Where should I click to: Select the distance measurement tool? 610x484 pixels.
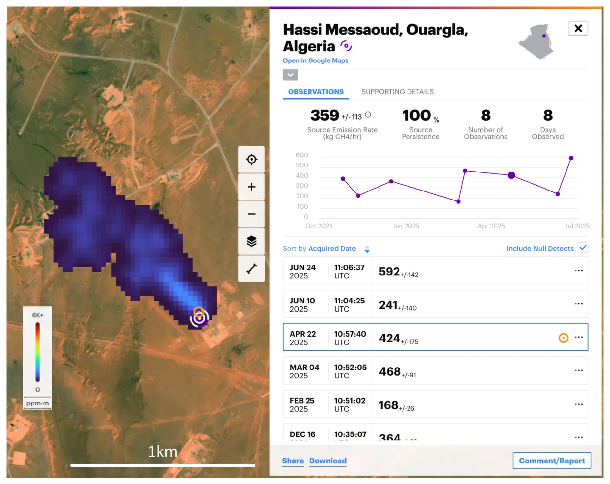(x=251, y=268)
